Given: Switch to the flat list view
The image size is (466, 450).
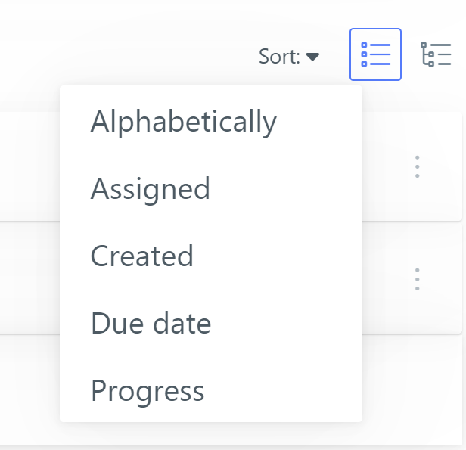Looking at the screenshot, I should pyautogui.click(x=375, y=54).
